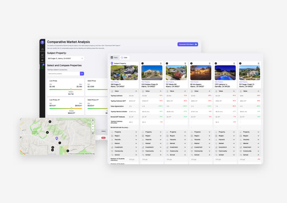Viewport: 287px width, 203px height.
Task: Open View Property link for 157 Marks Rd
Action: point(170,82)
